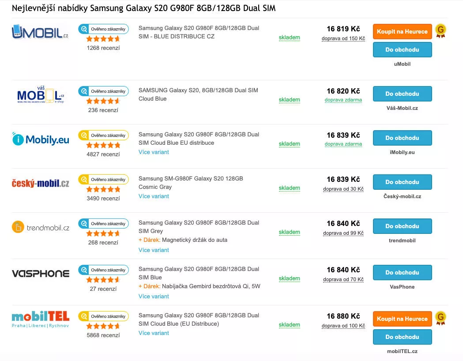463x361 pixels.
Task: Click uMobil's Ověřeno zákazníky badge
Action: coord(103,29)
